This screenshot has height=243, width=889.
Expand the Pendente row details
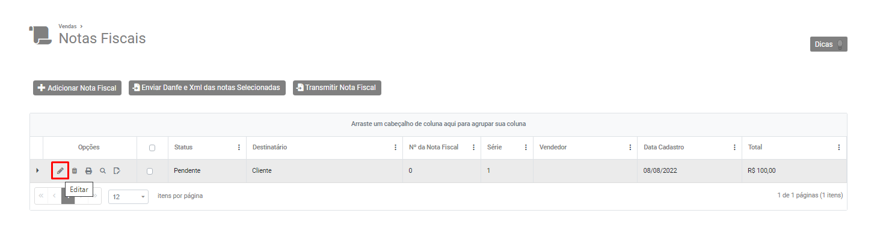pos(37,171)
